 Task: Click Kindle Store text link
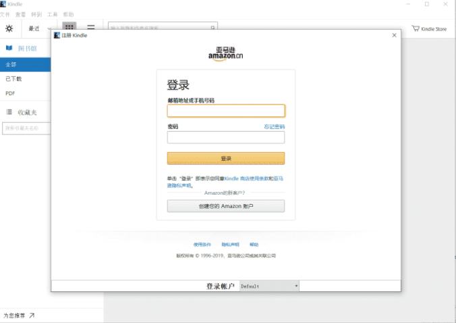(434, 29)
